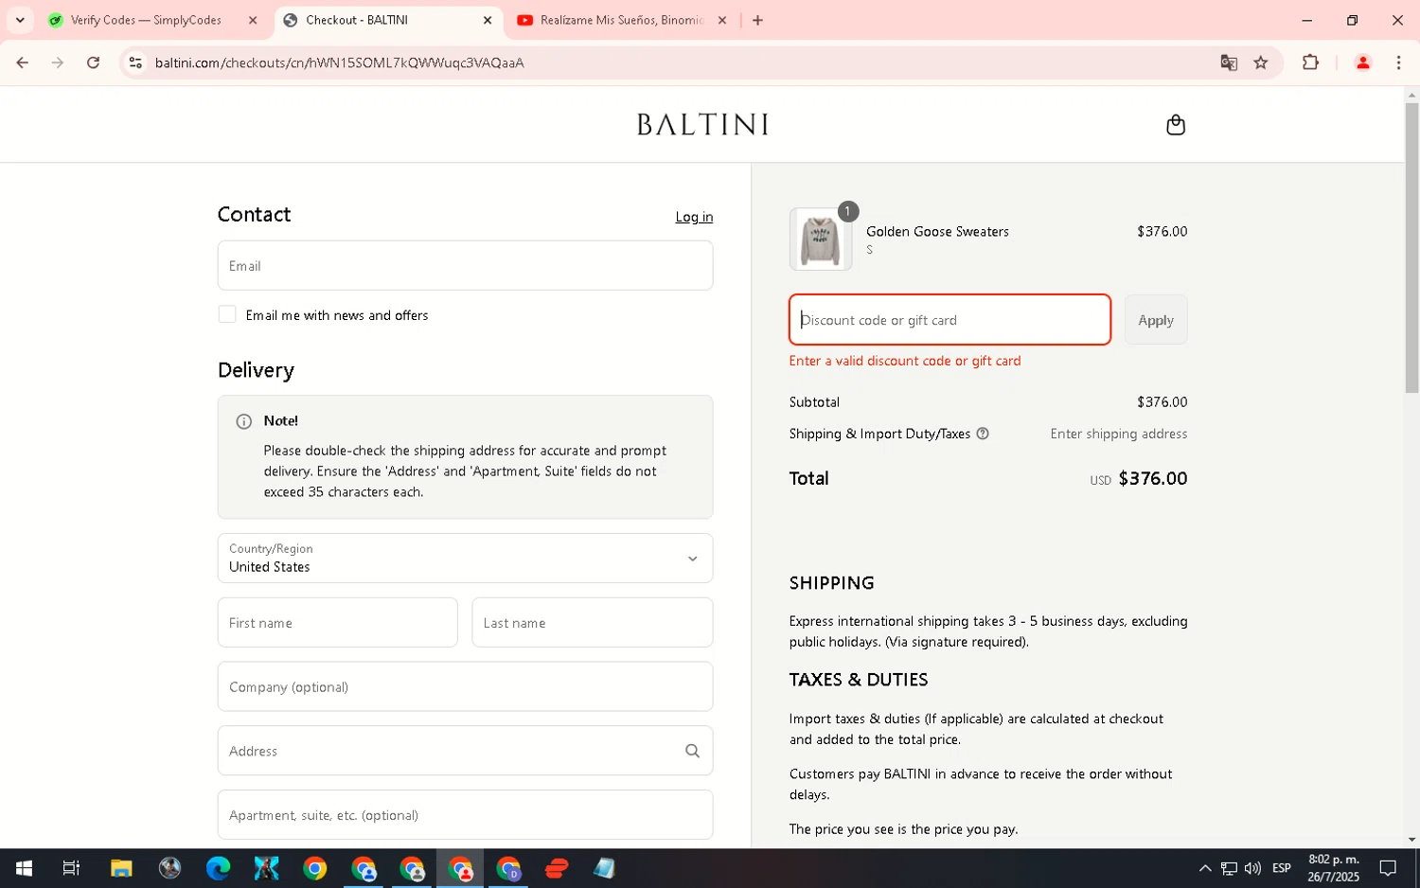1420x888 pixels.
Task: Bookmark this page with the star
Action: click(x=1261, y=62)
